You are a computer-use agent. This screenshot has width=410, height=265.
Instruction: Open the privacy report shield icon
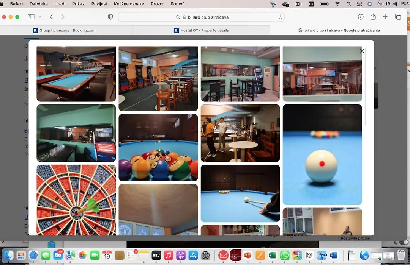click(110, 17)
